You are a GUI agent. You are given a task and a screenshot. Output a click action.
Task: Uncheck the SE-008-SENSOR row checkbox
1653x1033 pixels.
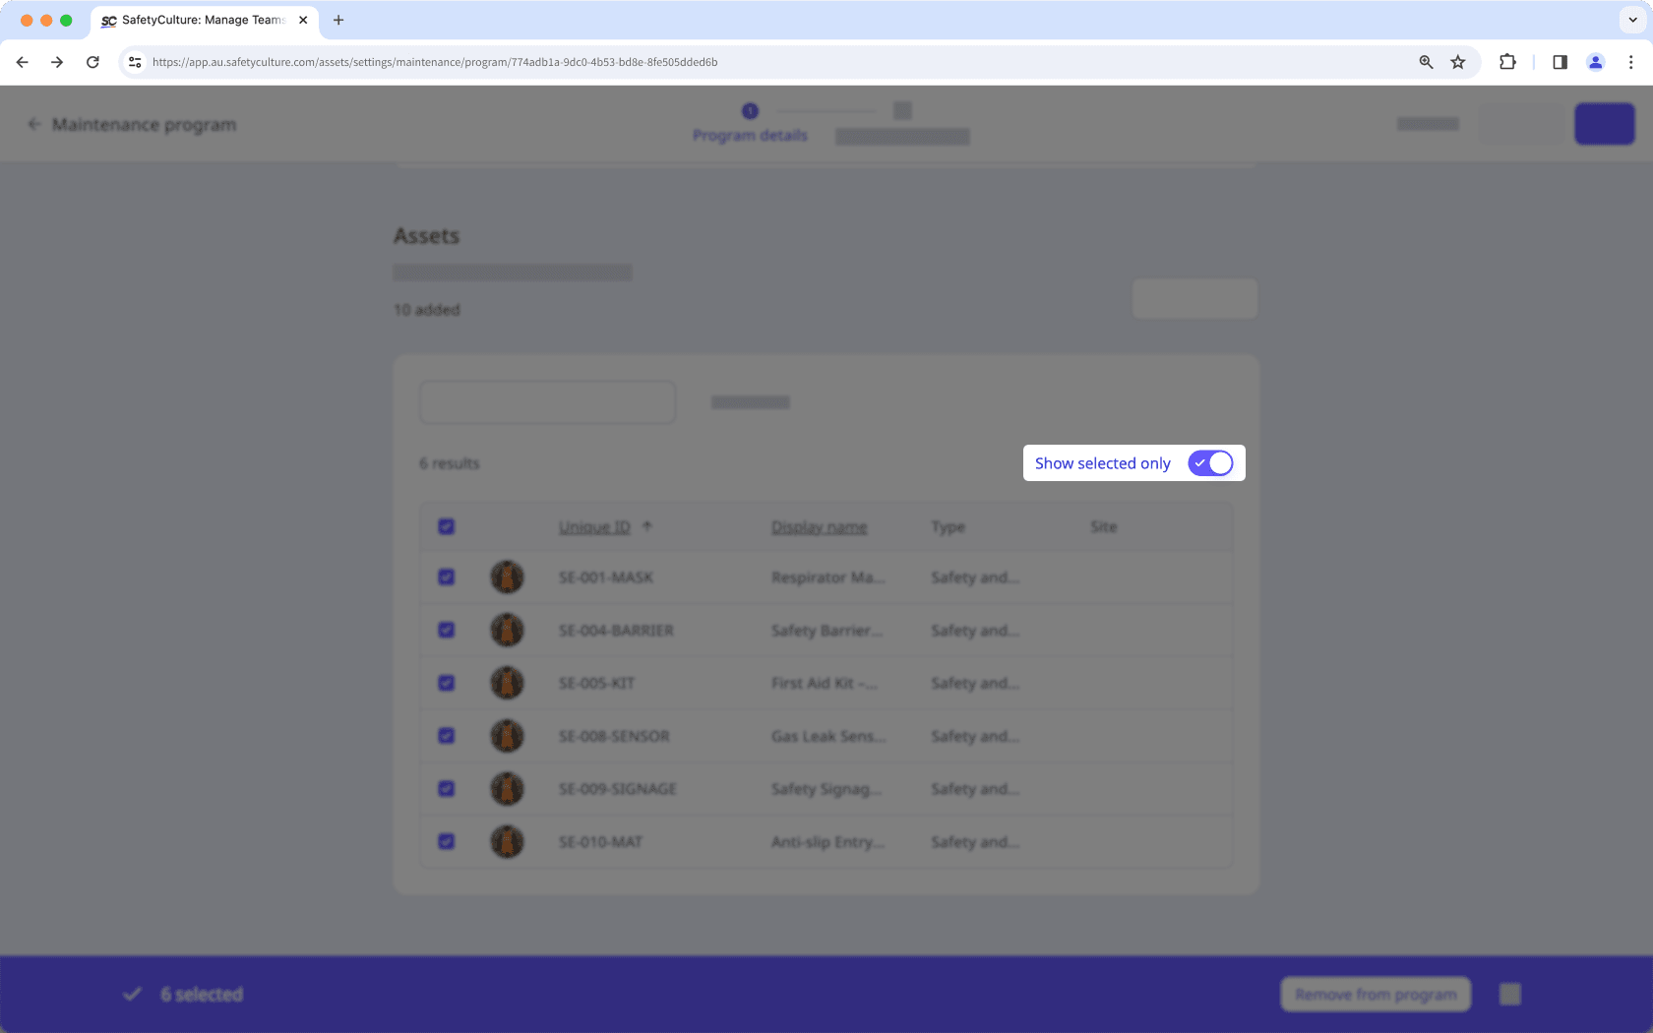(x=446, y=735)
